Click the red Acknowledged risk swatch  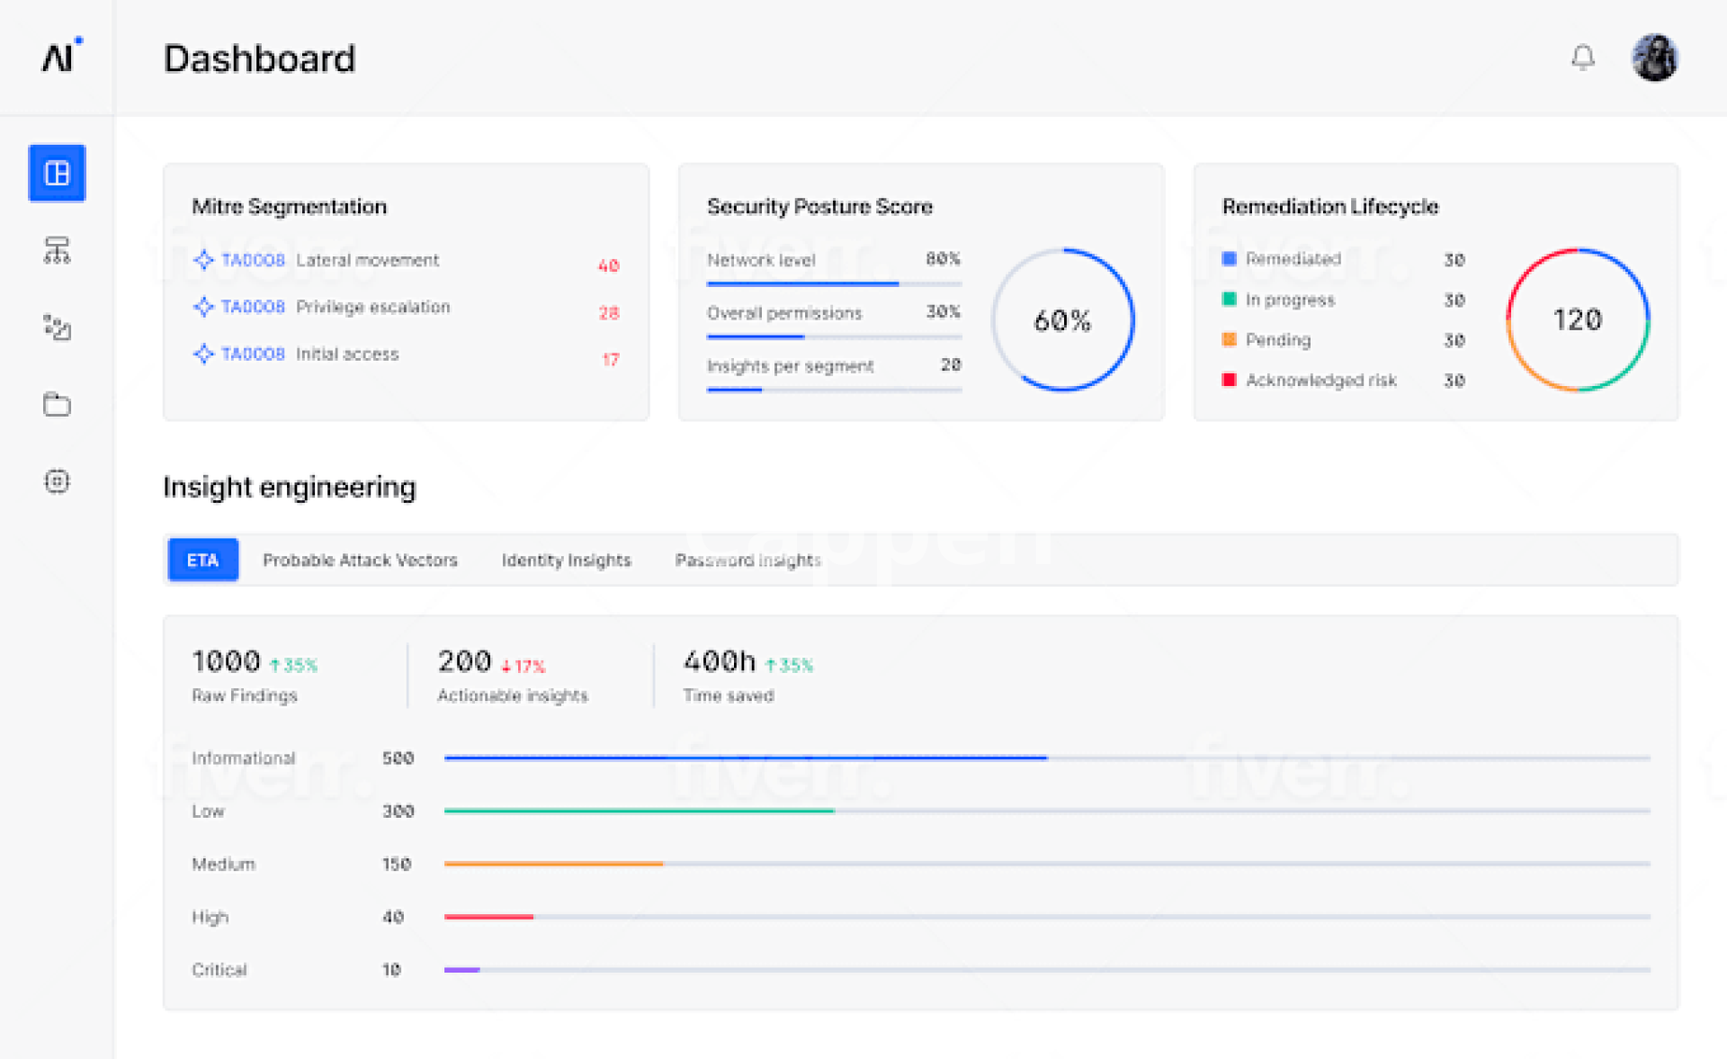coord(1229,380)
